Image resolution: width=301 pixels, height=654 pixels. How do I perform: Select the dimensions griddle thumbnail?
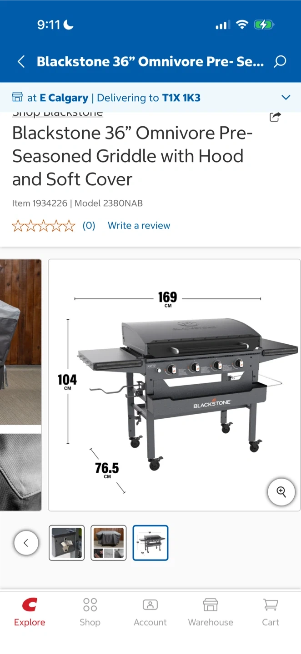coord(150,543)
